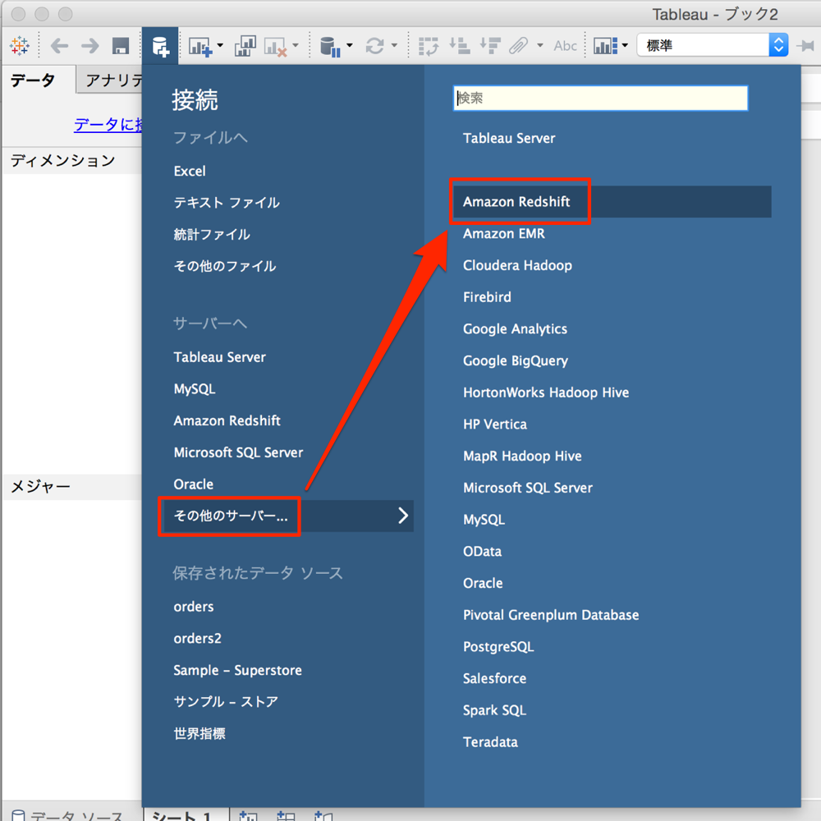Open the Show Me panel icon
The width and height of the screenshot is (821, 821).
tap(606, 45)
